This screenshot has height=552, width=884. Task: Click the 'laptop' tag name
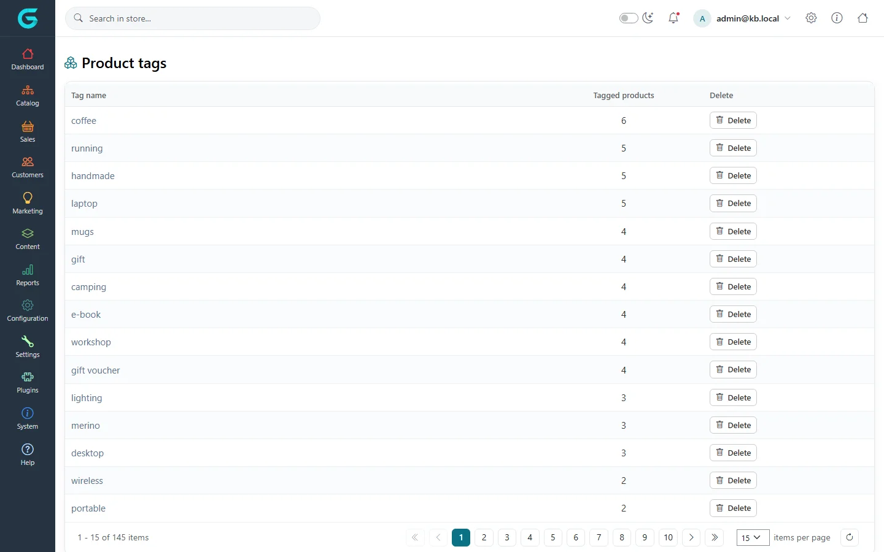click(x=84, y=204)
